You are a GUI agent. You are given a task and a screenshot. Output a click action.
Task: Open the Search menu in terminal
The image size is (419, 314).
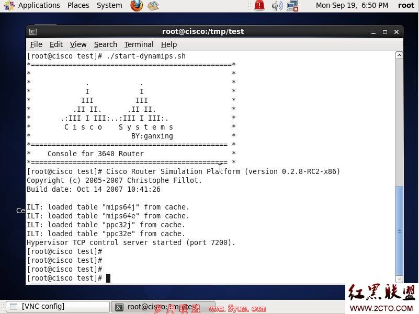(x=106, y=44)
